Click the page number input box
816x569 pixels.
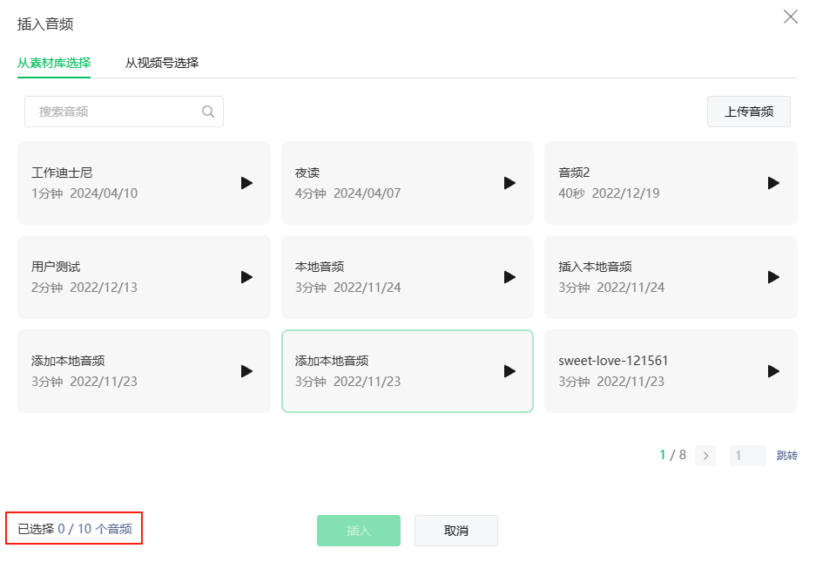(x=747, y=456)
